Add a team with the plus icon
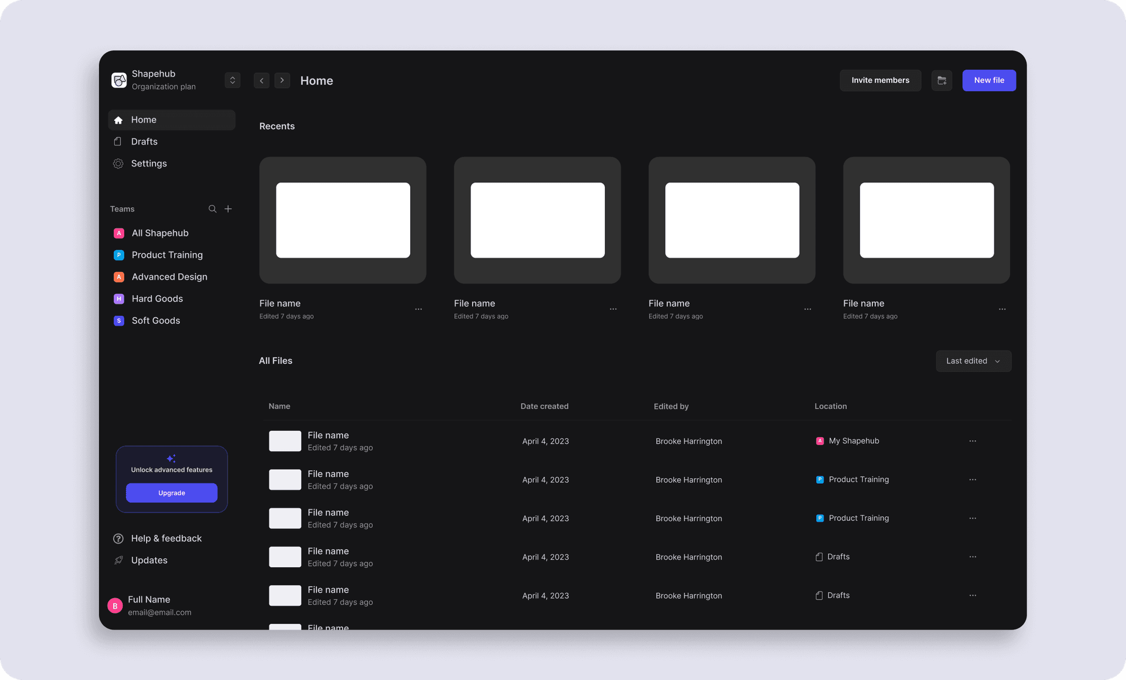 pyautogui.click(x=228, y=209)
